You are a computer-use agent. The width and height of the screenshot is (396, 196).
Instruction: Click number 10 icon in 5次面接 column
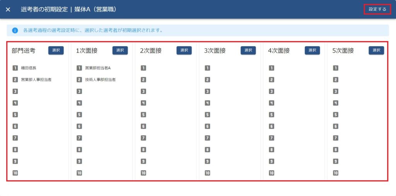coord(336,173)
